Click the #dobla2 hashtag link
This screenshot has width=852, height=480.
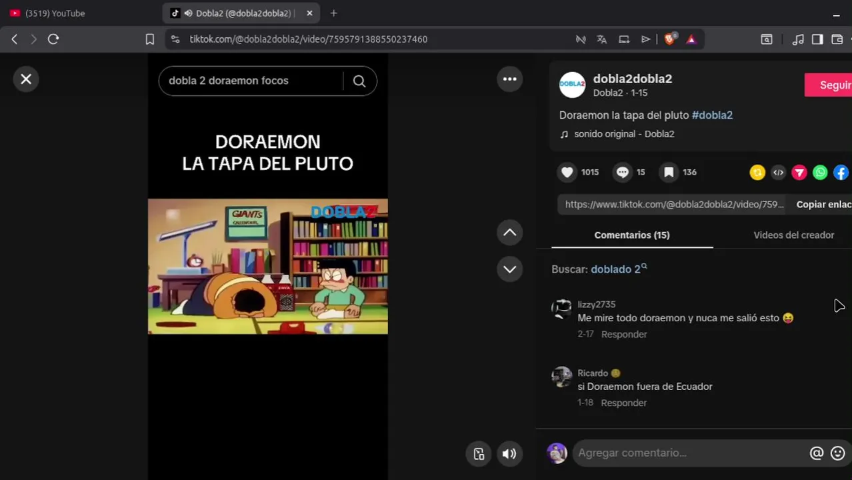(712, 115)
